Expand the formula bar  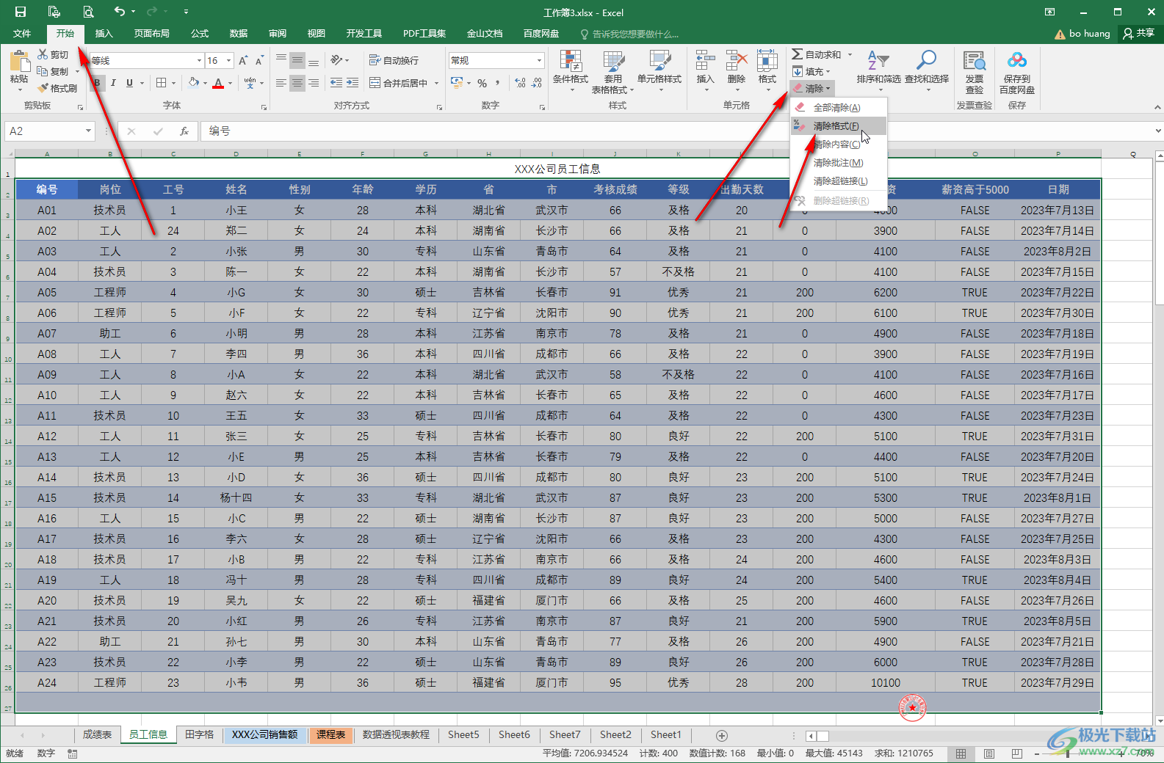[1157, 131]
